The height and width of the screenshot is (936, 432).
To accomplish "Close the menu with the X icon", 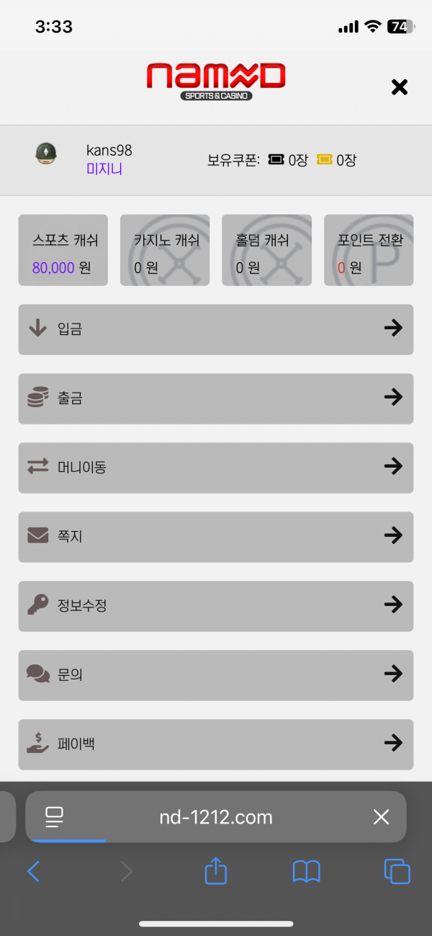I will [399, 87].
